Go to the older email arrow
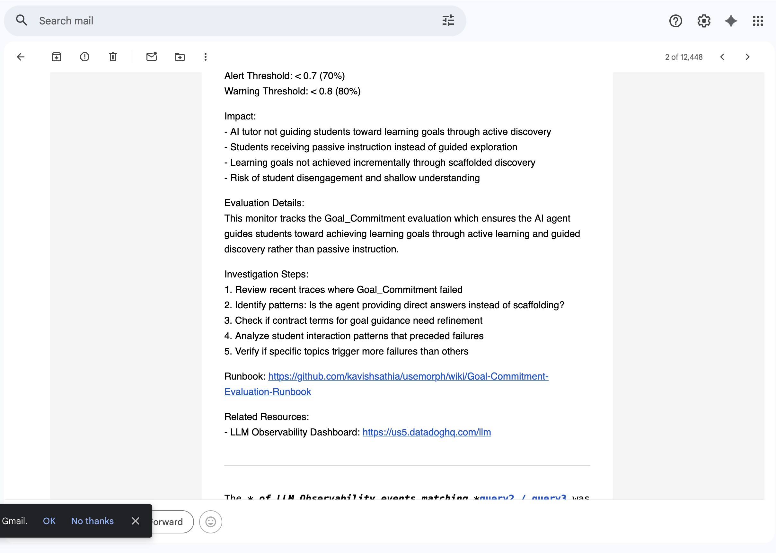Screen dimensions: 776x553 (x=748, y=57)
